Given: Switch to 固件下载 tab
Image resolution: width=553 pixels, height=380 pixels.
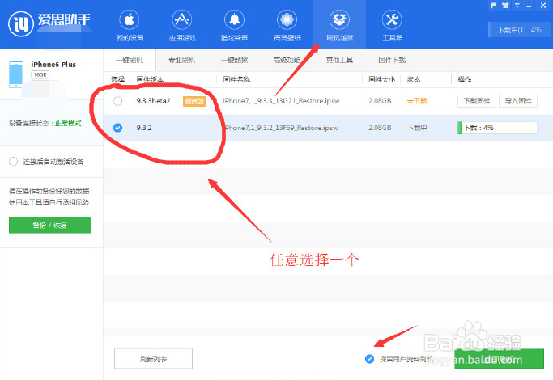Looking at the screenshot, I should click(392, 60).
